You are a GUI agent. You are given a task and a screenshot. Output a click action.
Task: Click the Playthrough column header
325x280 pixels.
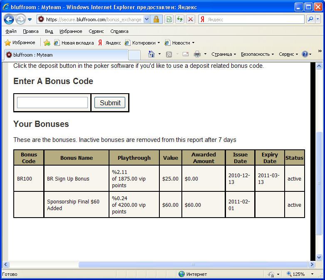pos(134,158)
